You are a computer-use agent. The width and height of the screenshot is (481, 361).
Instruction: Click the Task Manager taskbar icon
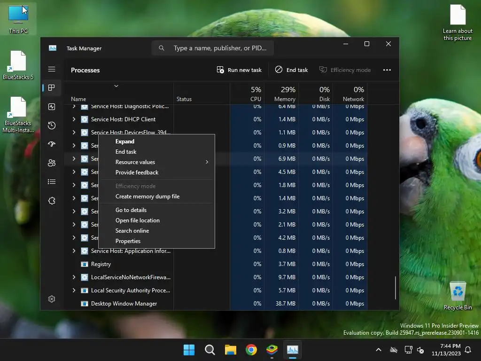pos(293,350)
